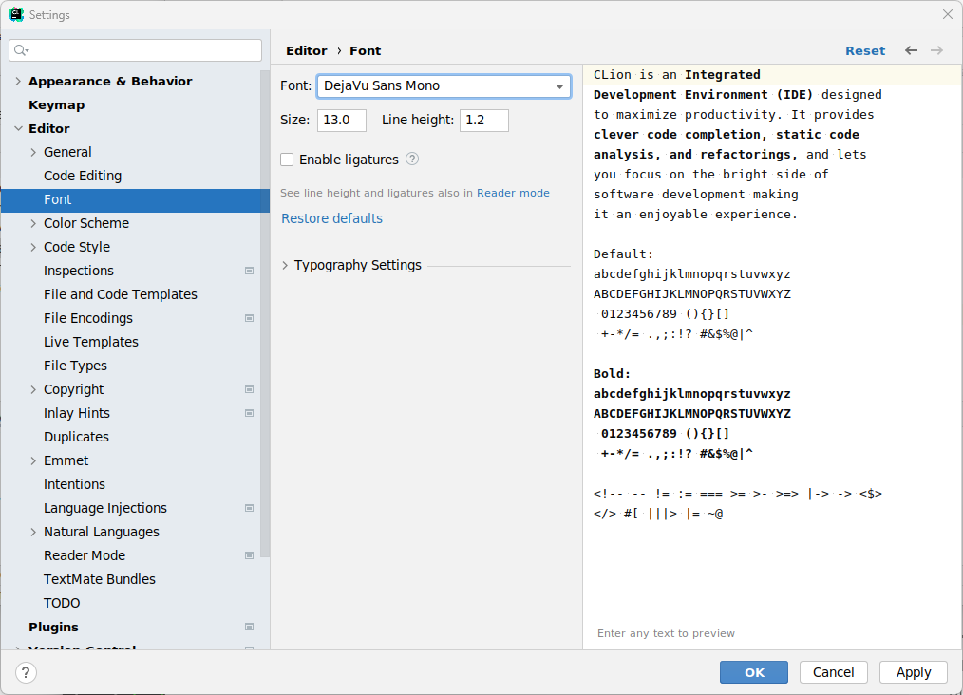Click project-level icon beside Copyright
Image resolution: width=963 pixels, height=695 pixels.
pyautogui.click(x=250, y=389)
